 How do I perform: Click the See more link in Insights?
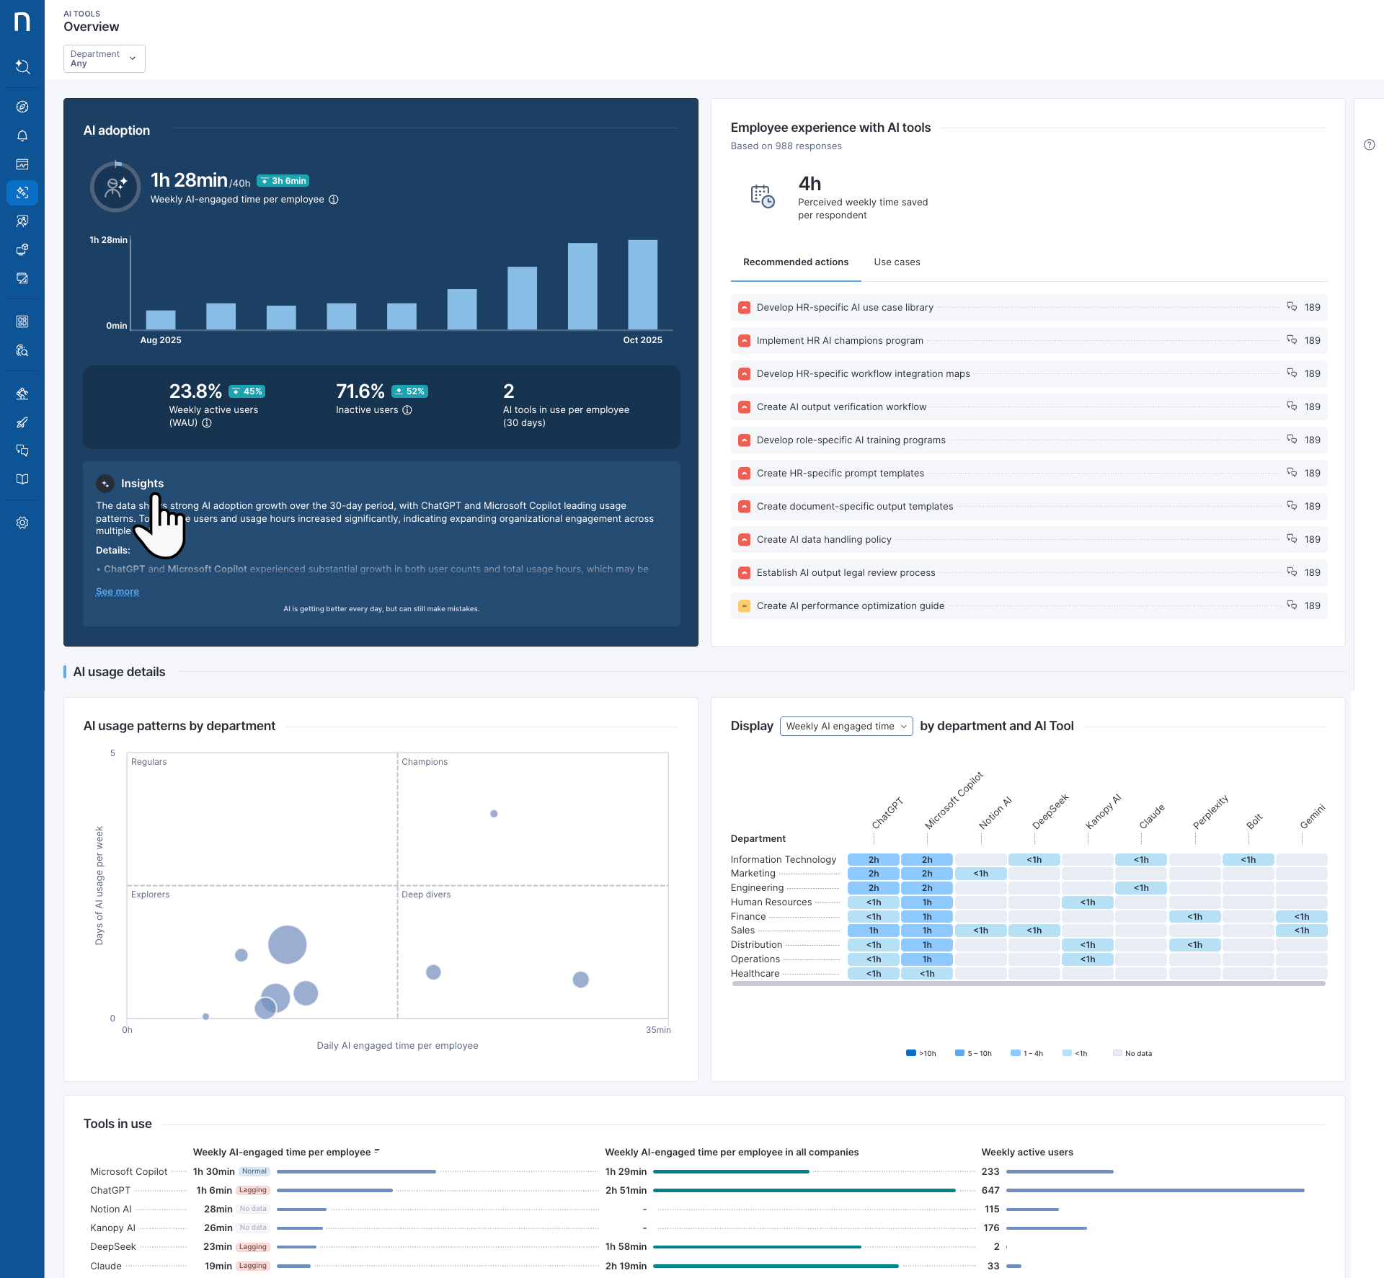117,592
